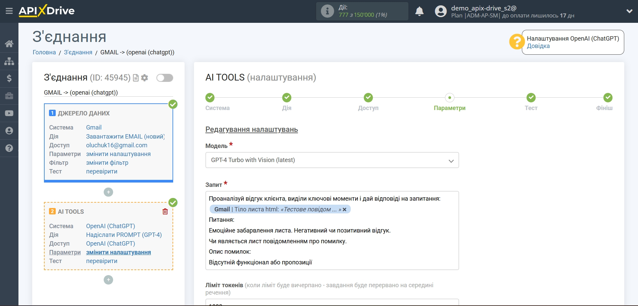
Task: Go to Система step
Action: (210, 98)
